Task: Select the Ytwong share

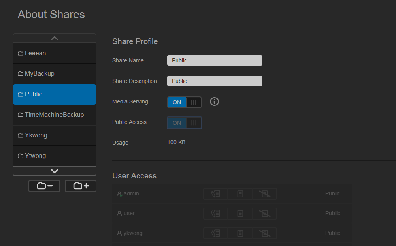Action: point(55,156)
